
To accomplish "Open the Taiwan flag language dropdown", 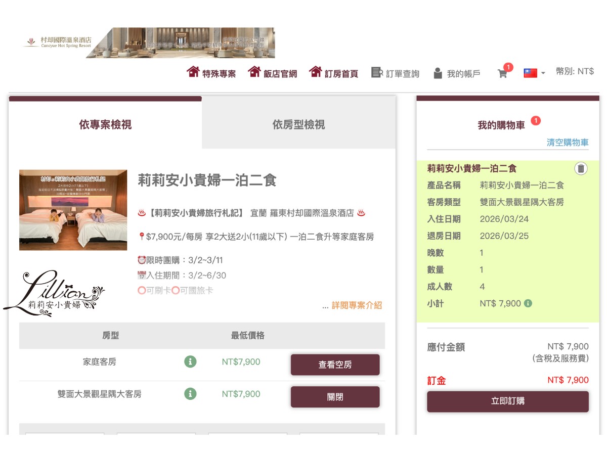I will tap(531, 72).
